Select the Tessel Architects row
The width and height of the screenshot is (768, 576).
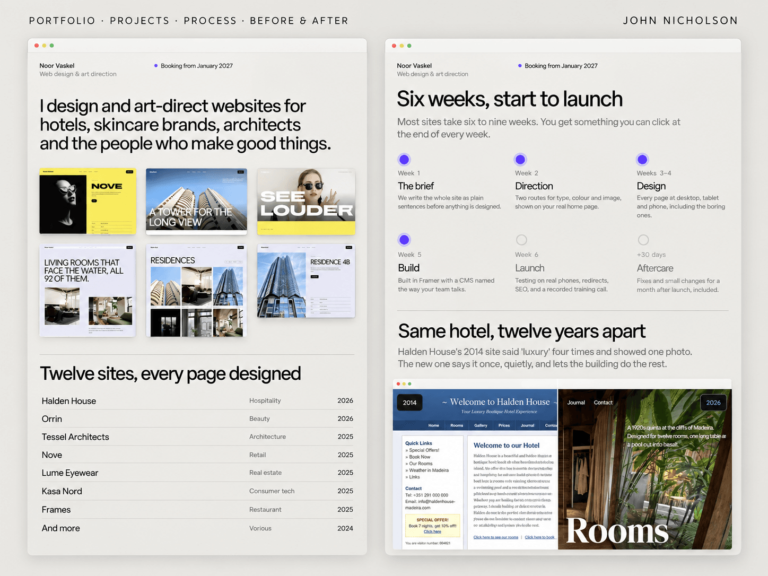coord(197,437)
